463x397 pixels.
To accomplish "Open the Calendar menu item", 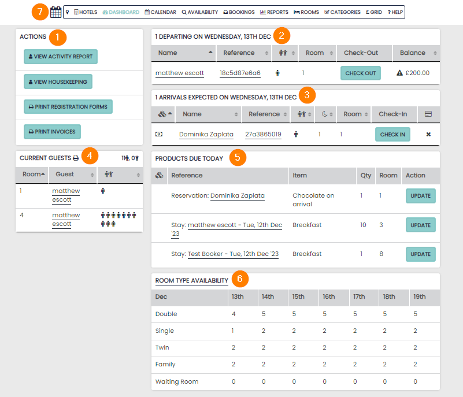I will click(160, 12).
